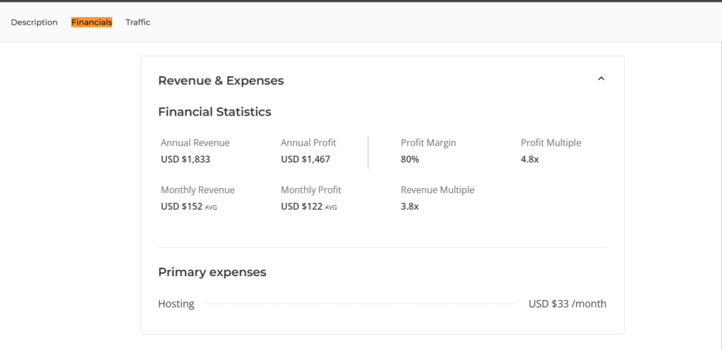Click the Revenue & Expenses heading
Image resolution: width=722 pixels, height=350 pixels.
click(x=221, y=81)
